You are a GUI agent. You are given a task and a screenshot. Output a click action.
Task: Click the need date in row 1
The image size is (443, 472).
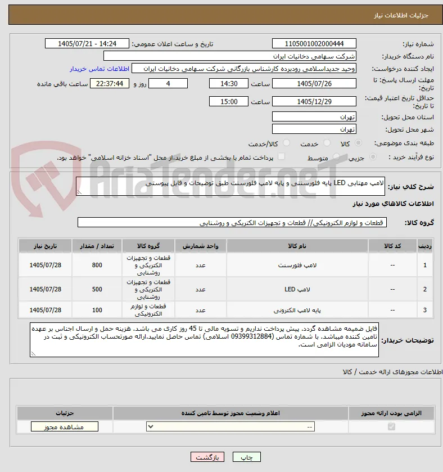click(45, 265)
